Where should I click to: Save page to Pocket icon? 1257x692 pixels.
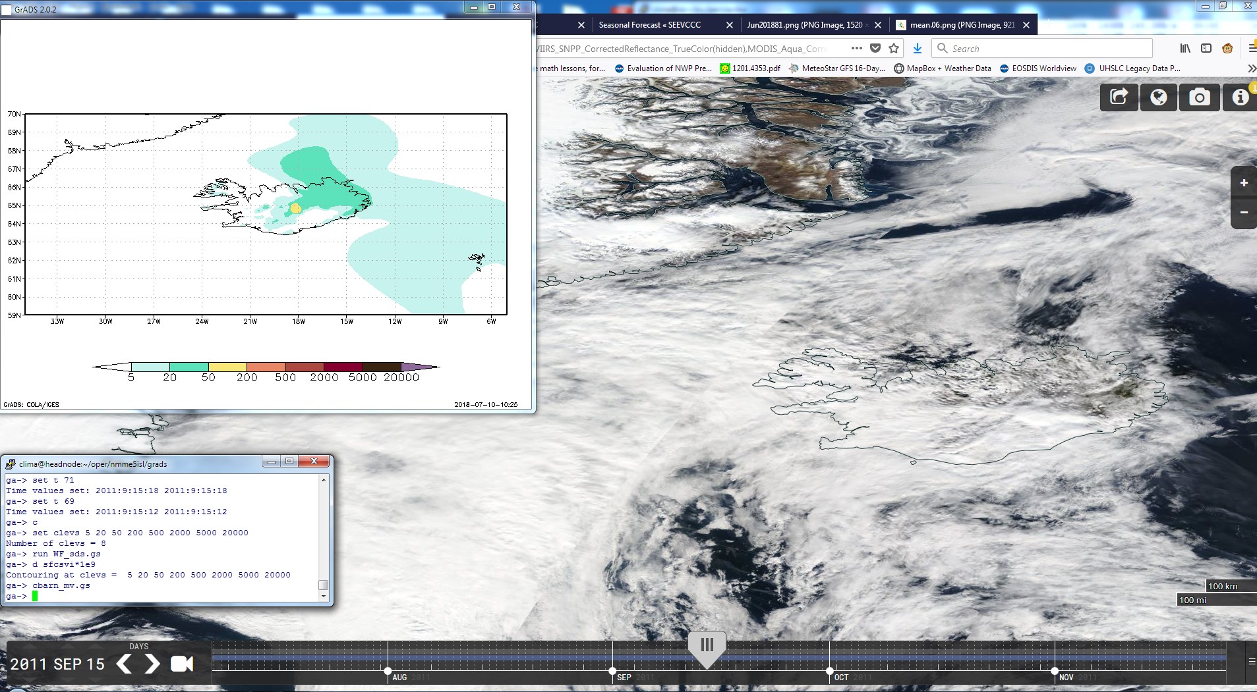tap(875, 48)
